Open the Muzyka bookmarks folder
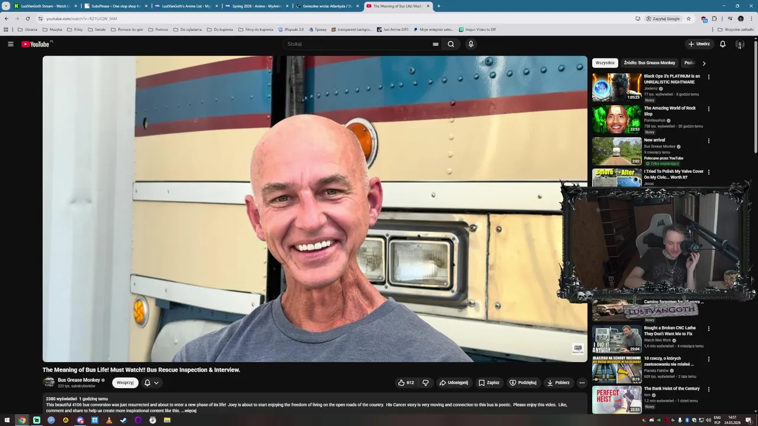The image size is (758, 426). pos(52,29)
